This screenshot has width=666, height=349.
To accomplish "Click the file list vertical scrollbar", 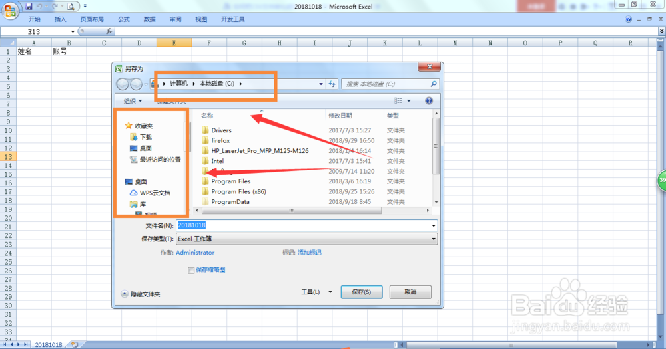I will click(436, 146).
